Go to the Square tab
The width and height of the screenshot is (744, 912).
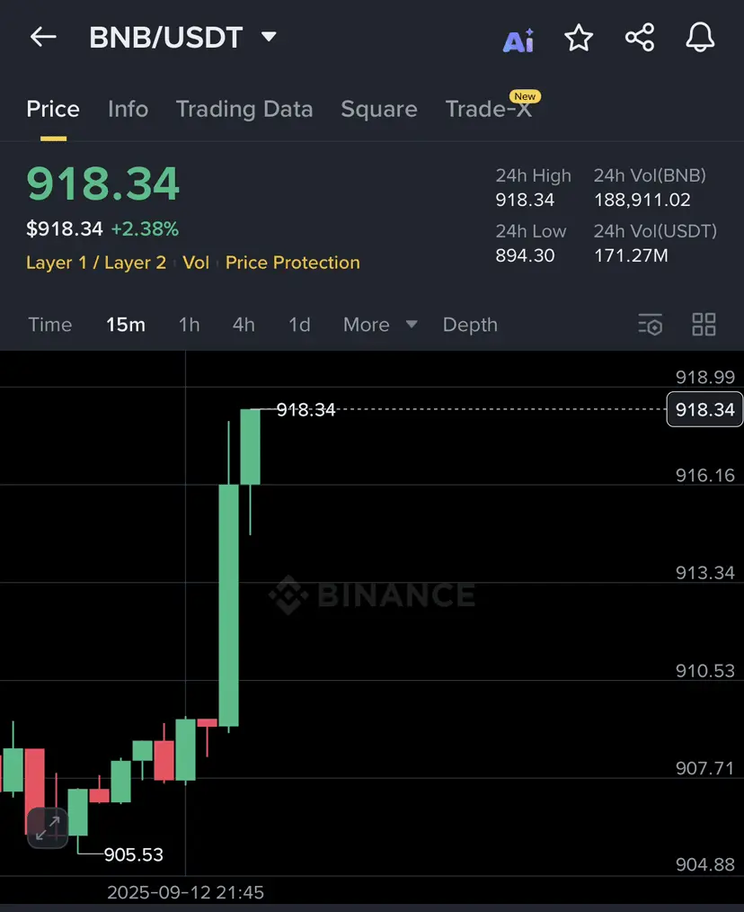[379, 110]
